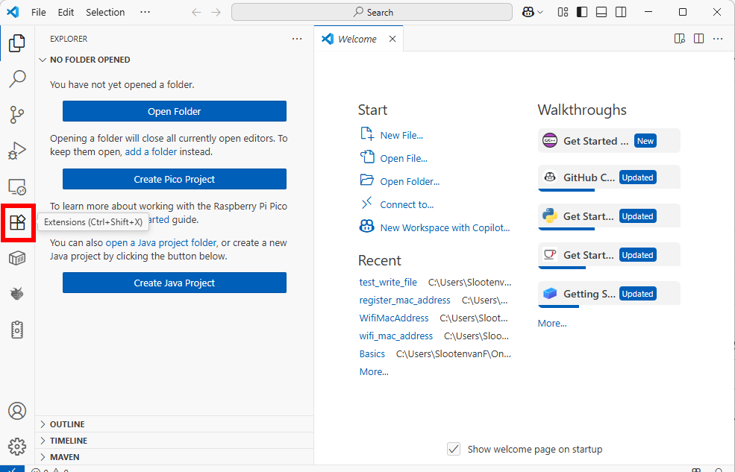Go back with the left arrow
Viewport: 735px width, 472px height.
pos(196,12)
